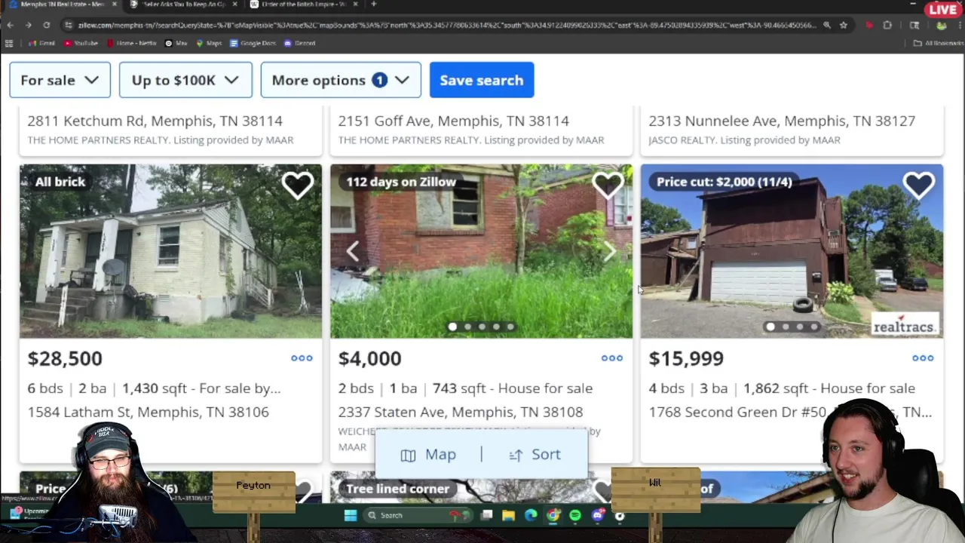Open Spotify from the taskbar

[575, 515]
